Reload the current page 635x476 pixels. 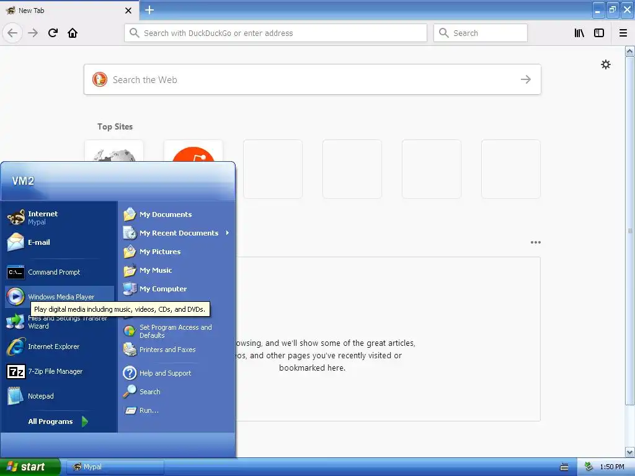point(53,33)
